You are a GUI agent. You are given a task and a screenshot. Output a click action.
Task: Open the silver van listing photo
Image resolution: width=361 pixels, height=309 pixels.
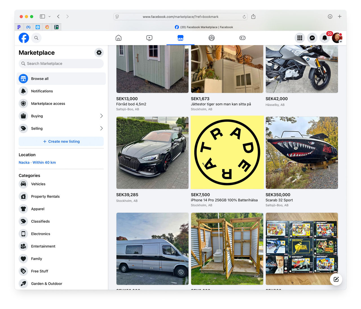[x=152, y=249]
